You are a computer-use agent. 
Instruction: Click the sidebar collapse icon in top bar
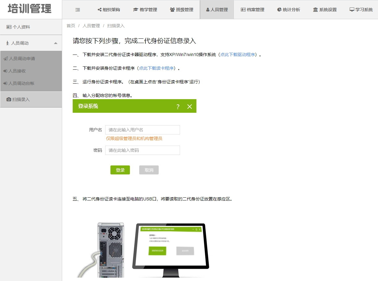coord(78,10)
